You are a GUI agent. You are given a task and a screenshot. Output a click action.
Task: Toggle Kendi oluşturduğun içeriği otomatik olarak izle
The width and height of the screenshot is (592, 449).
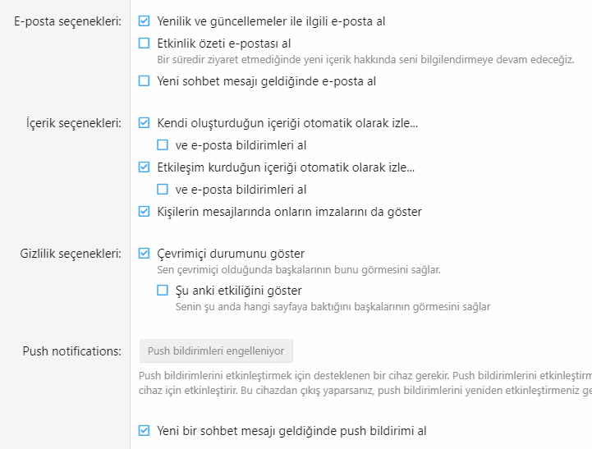pyautogui.click(x=145, y=124)
